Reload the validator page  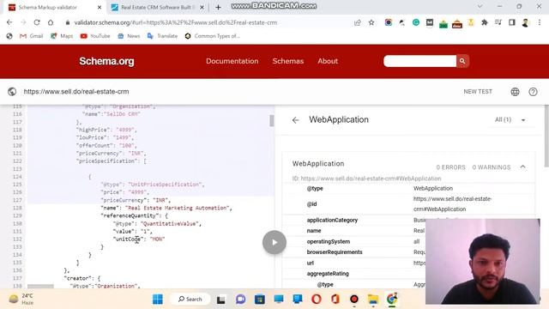point(37,22)
